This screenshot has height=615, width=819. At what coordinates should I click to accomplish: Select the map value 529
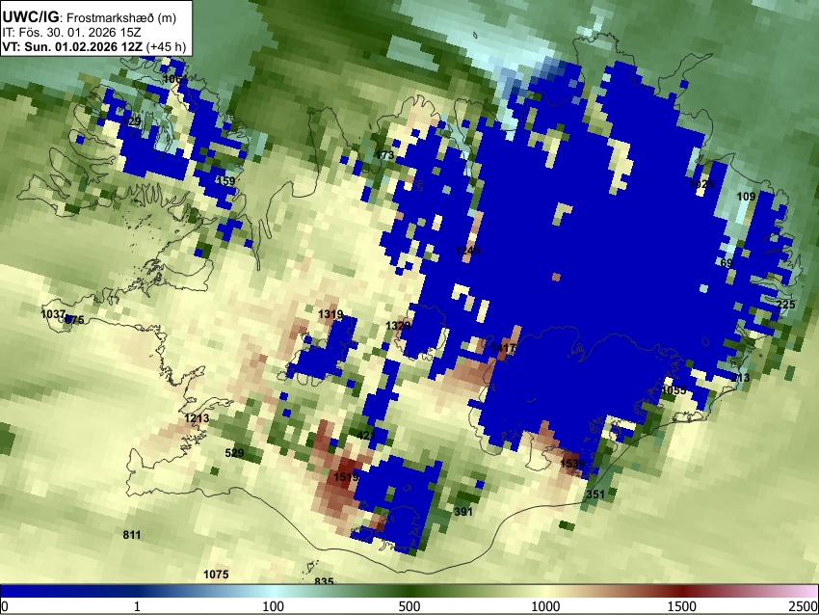coord(234,453)
